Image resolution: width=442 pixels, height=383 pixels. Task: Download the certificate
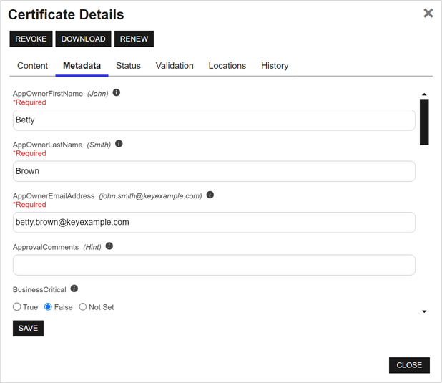(x=83, y=39)
